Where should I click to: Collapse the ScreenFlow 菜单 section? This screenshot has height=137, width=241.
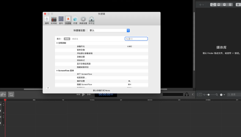point(57,71)
